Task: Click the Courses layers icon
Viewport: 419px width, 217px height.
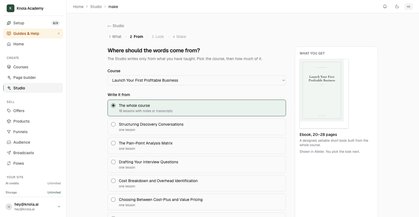Action: [x=9, y=67]
